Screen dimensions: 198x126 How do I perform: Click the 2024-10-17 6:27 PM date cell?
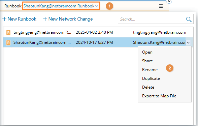[x=94, y=42]
